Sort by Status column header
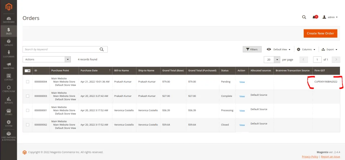The image size is (345, 160). (227, 71)
